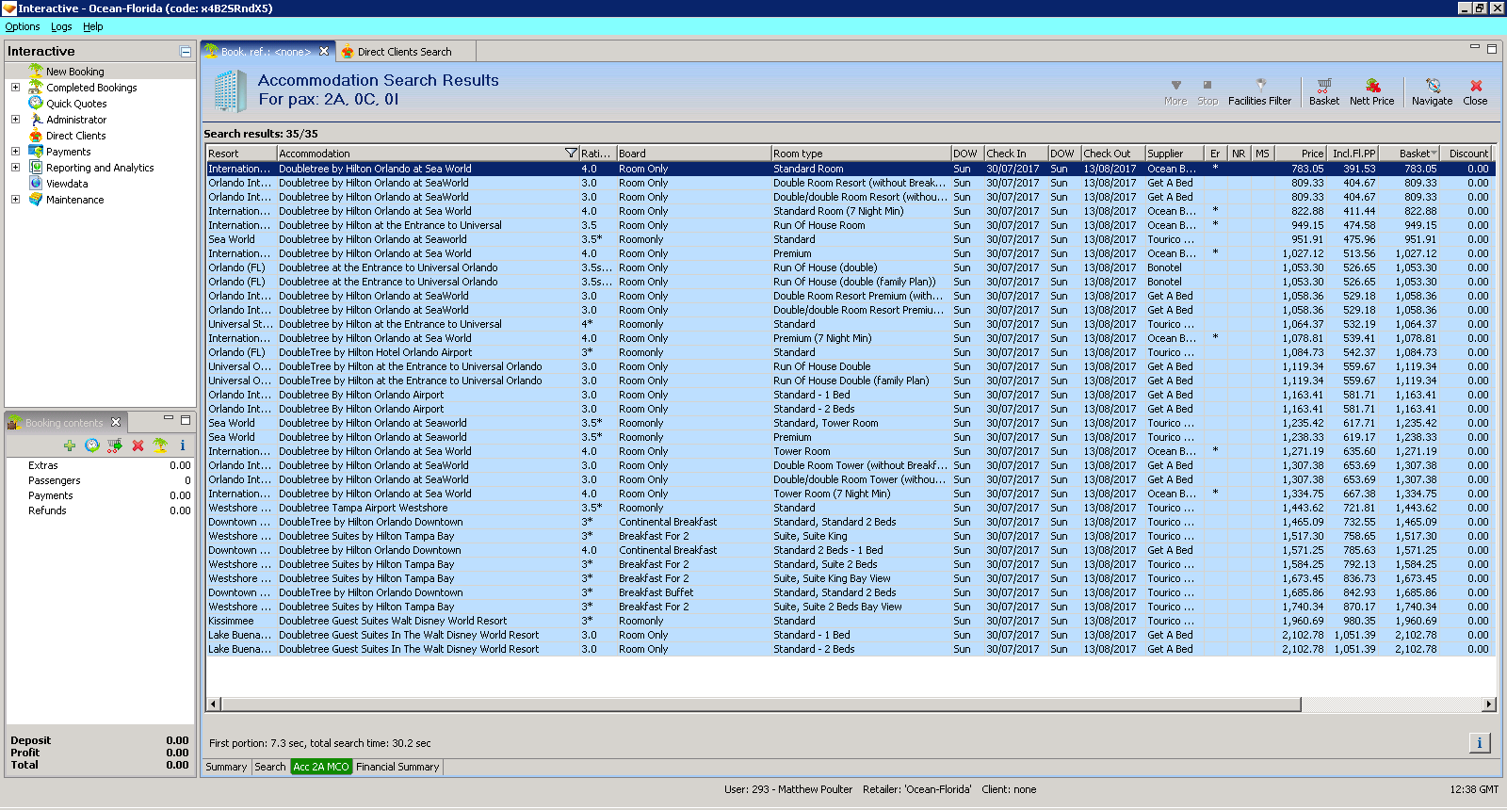Click the Quick Quotes clock icon

36,104
